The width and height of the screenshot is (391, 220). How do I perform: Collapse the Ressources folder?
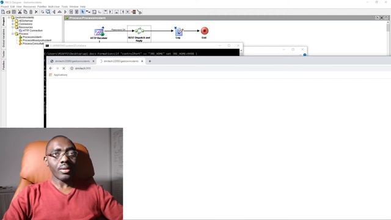(13, 27)
